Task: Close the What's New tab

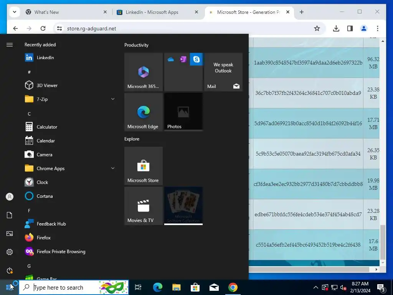Action: (105, 12)
